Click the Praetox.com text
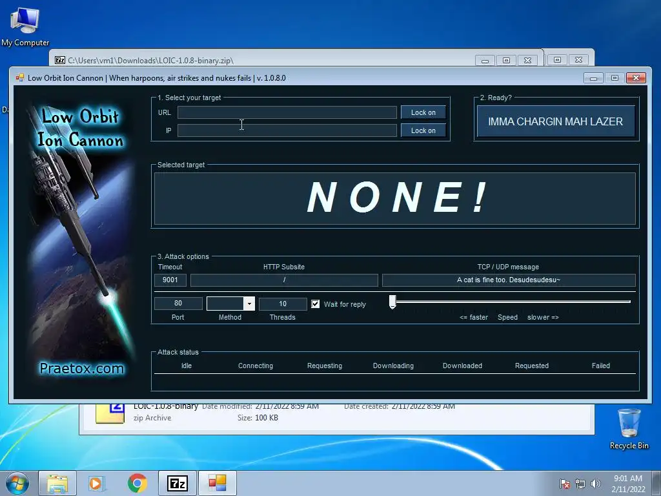 point(82,368)
